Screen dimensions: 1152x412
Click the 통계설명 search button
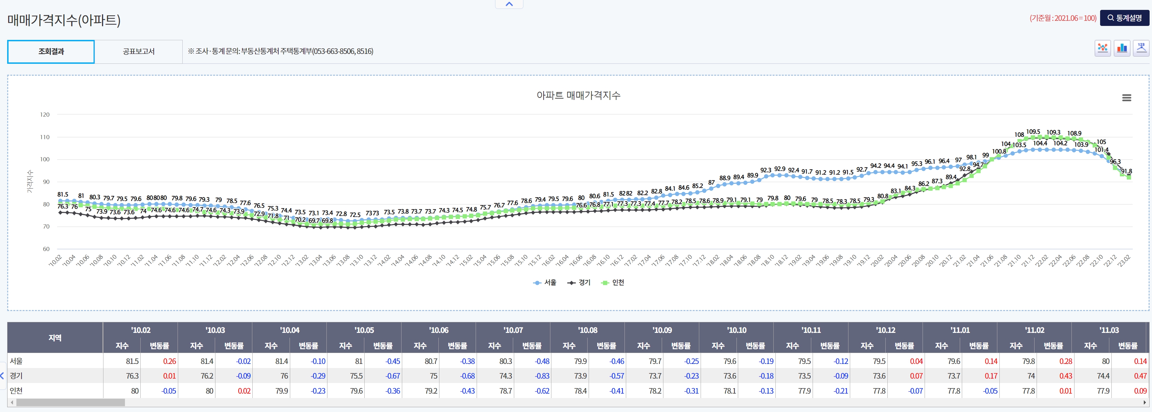tap(1124, 18)
